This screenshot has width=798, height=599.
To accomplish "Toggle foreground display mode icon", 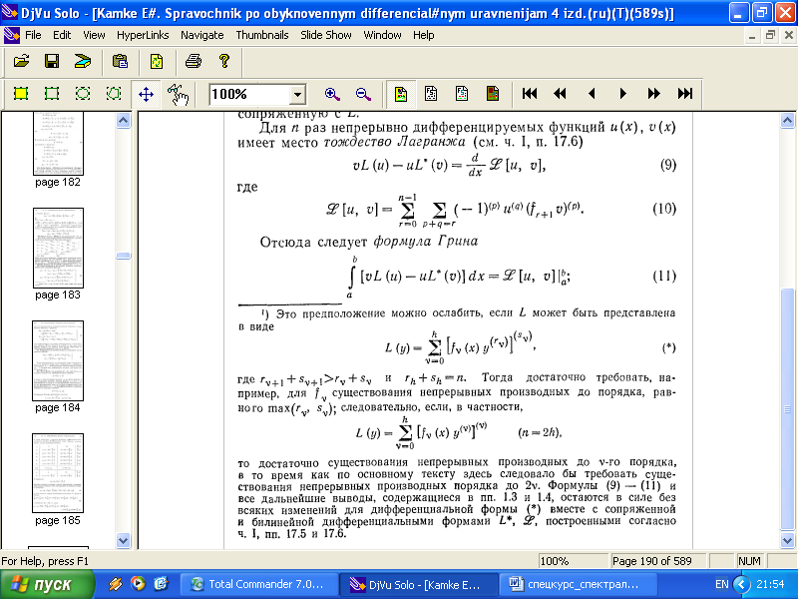I will point(462,94).
